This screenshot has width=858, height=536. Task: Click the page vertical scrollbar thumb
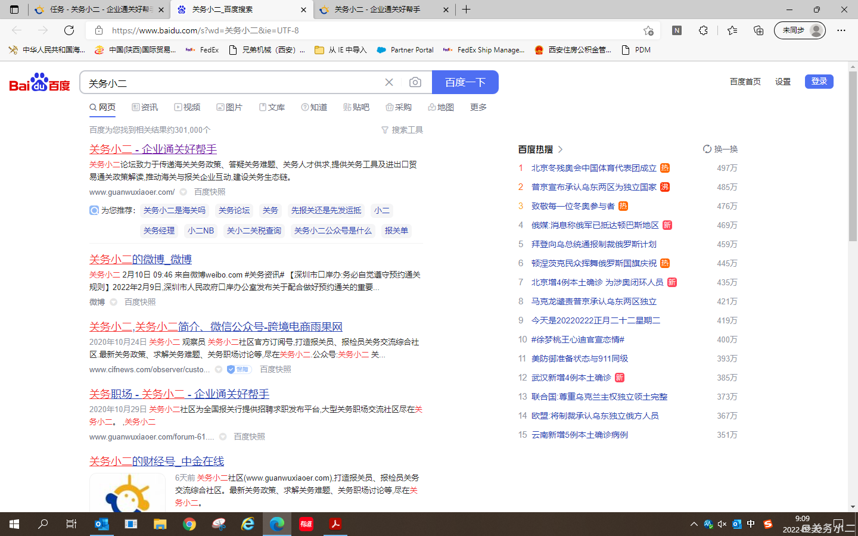[x=853, y=156]
